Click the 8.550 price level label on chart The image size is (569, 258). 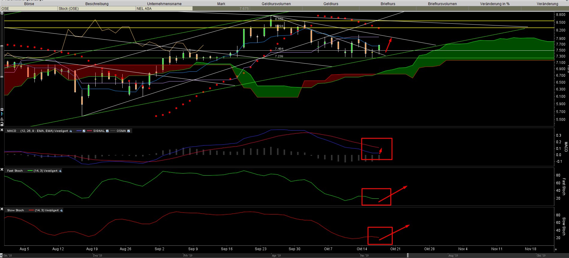[279, 19]
